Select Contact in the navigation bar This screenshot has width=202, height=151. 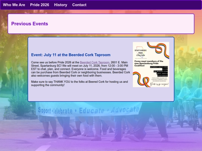79,5
